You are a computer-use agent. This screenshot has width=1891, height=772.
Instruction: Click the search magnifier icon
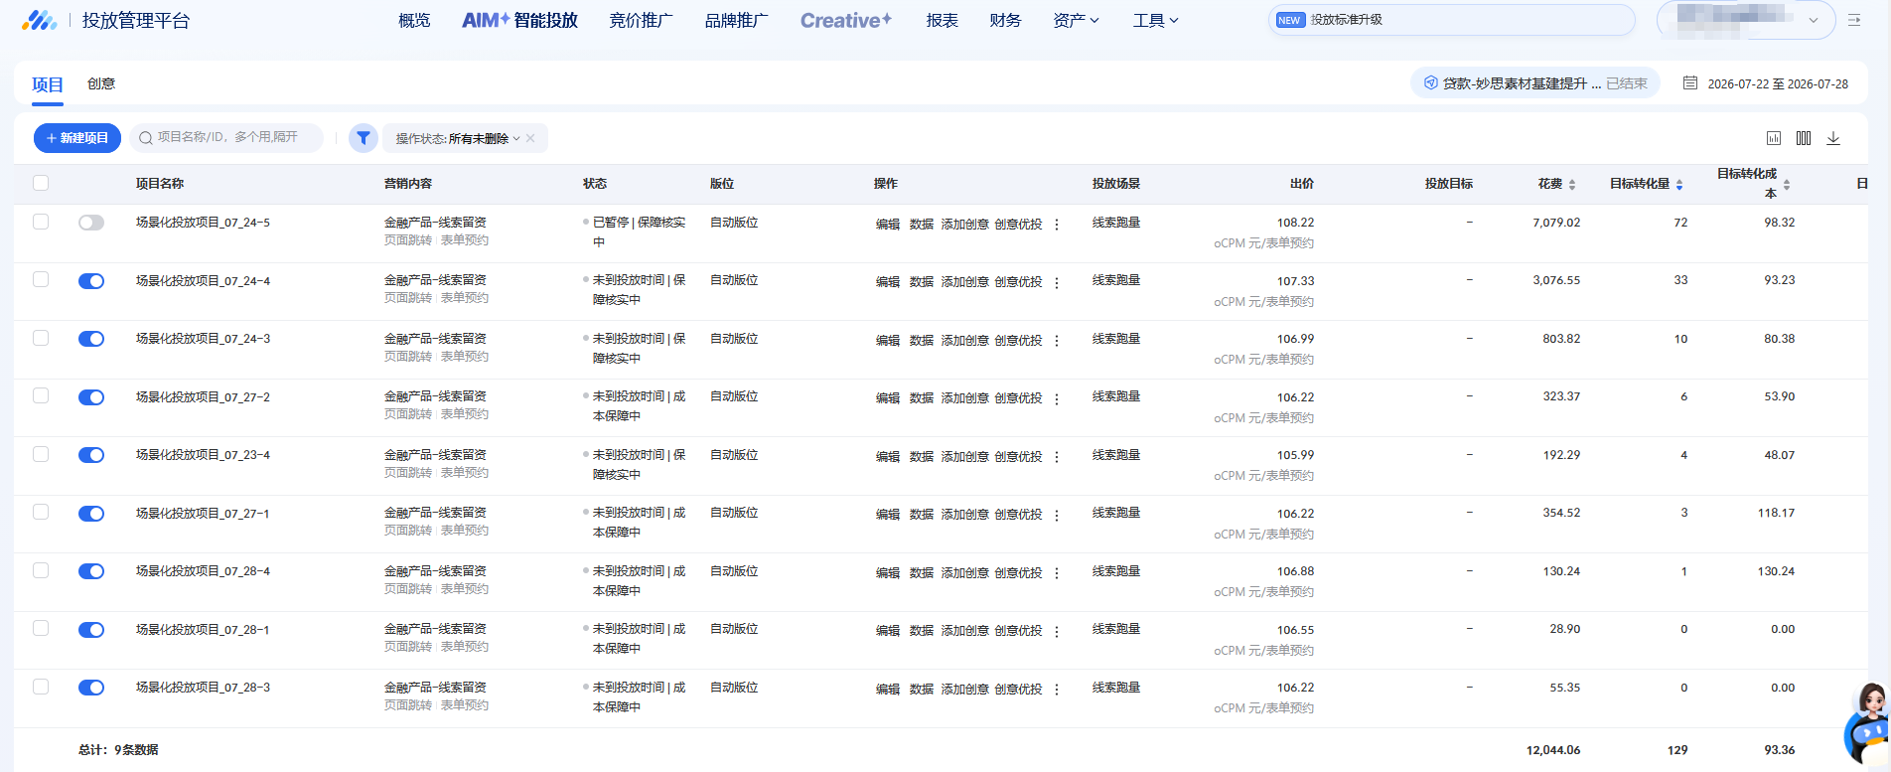click(x=146, y=138)
